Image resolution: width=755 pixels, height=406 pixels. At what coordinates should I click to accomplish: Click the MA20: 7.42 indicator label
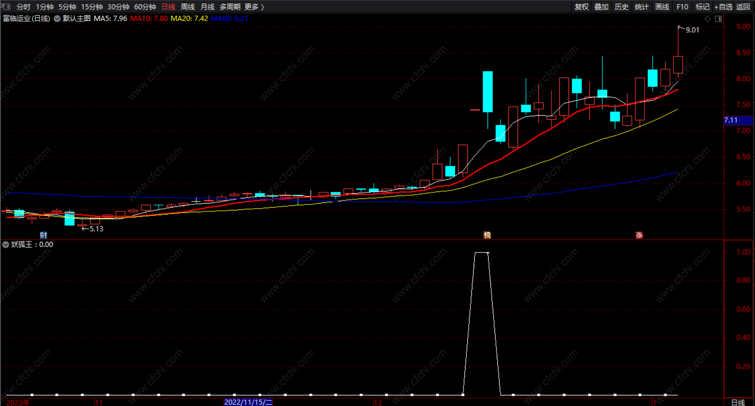pyautogui.click(x=189, y=18)
